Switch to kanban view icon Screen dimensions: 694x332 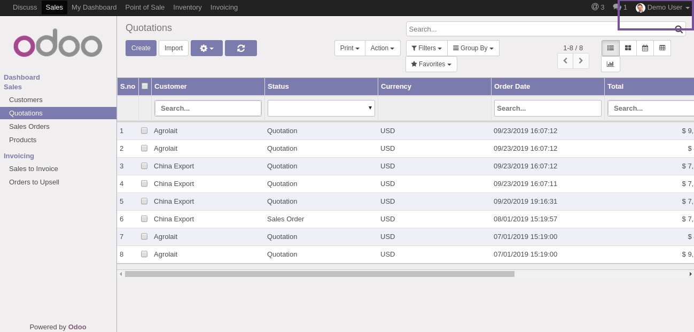click(x=628, y=48)
